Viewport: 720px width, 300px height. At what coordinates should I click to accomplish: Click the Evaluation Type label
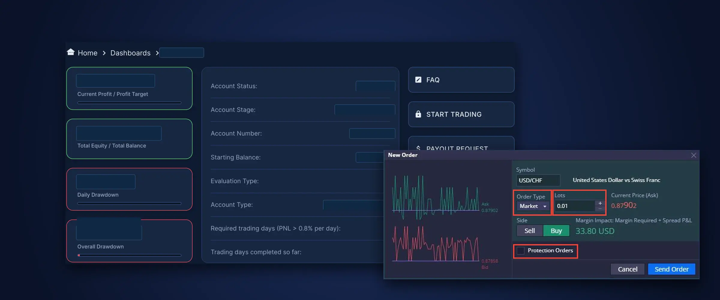tap(235, 181)
